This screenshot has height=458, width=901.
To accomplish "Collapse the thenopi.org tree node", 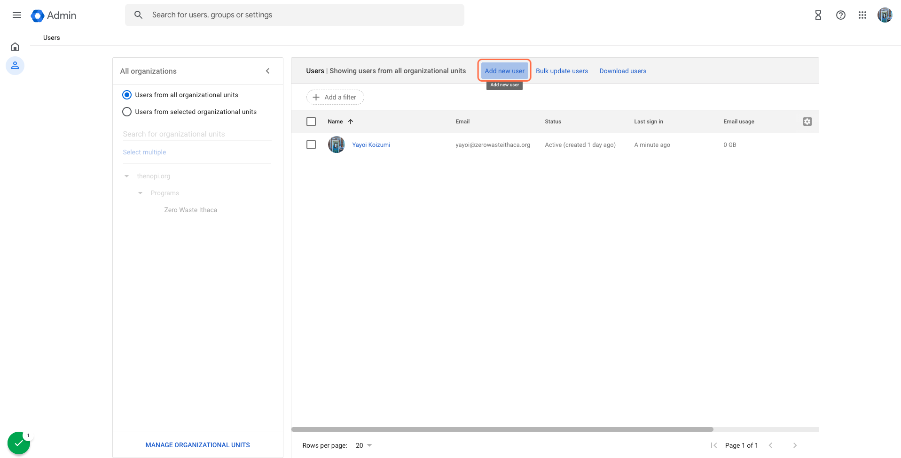I will (x=126, y=176).
